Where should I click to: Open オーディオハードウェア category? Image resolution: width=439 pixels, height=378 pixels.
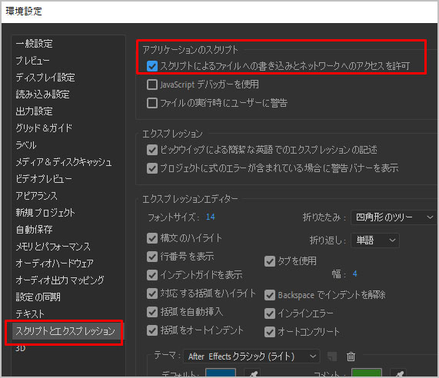click(55, 264)
